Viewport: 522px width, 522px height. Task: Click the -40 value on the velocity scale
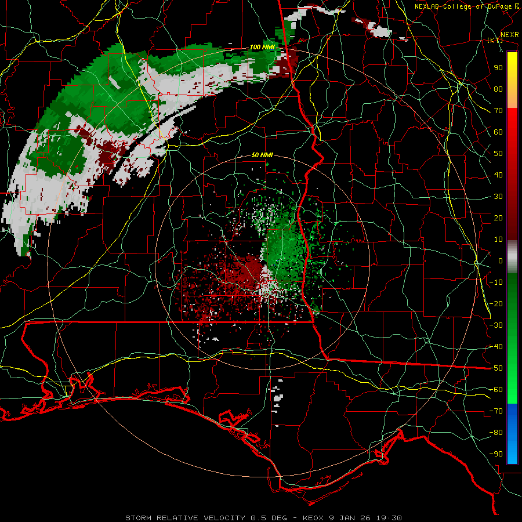pyautogui.click(x=496, y=347)
